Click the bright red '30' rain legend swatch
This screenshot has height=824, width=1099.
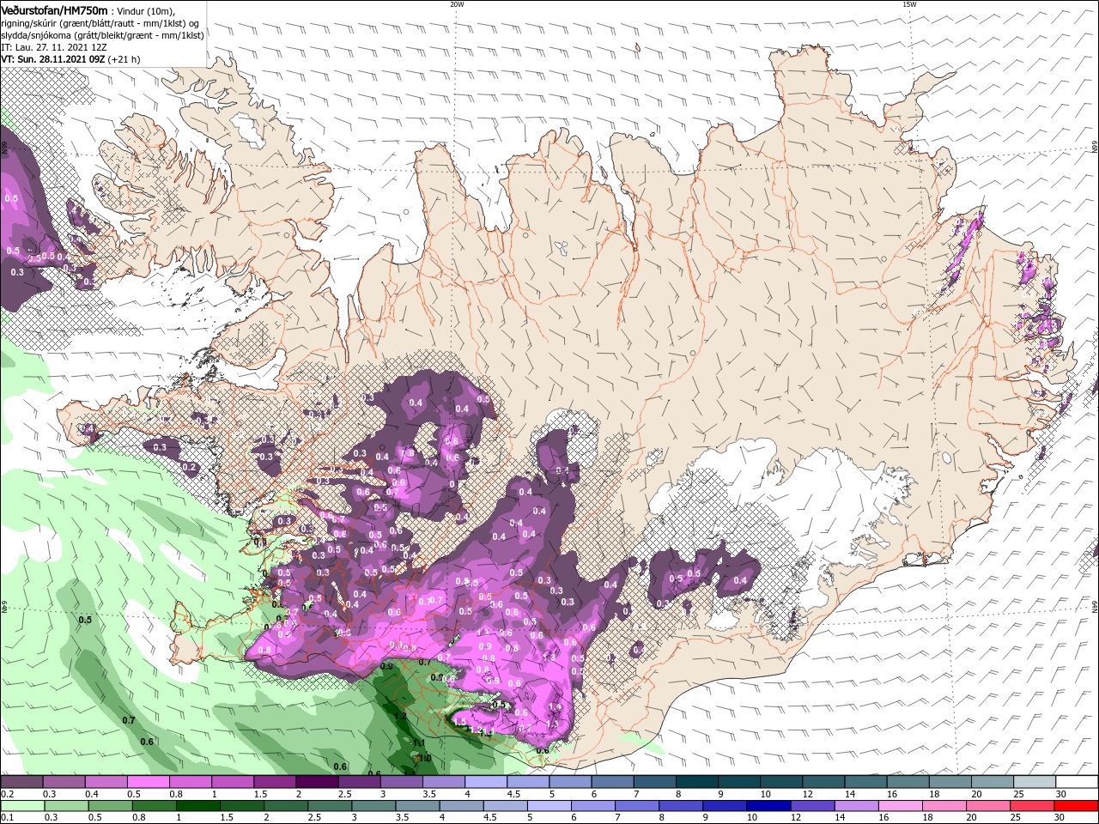pyautogui.click(x=1077, y=806)
